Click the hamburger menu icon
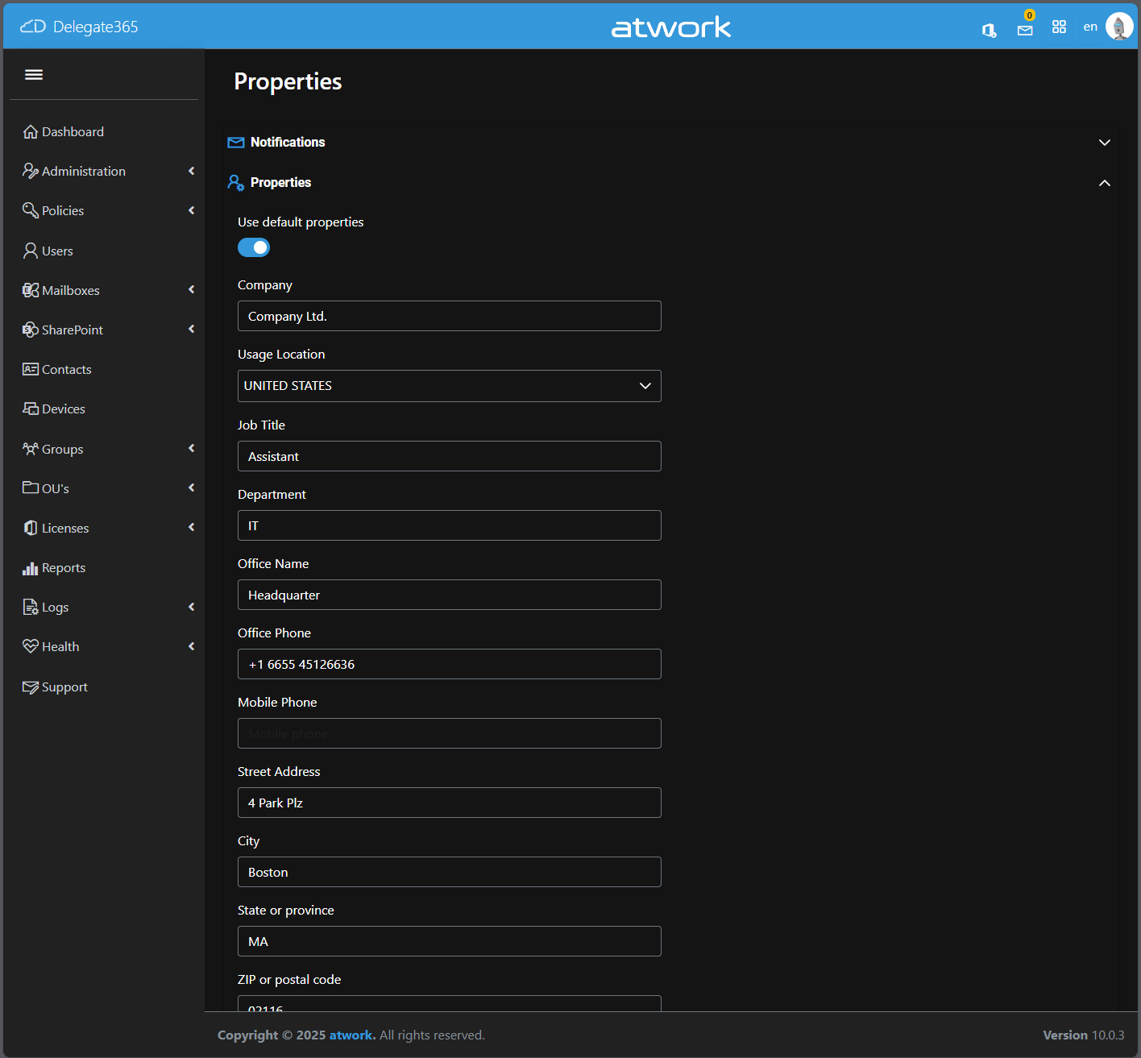 click(34, 75)
